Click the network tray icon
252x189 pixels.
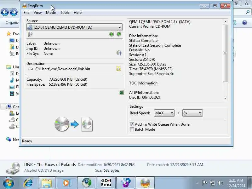pyautogui.click(x=213, y=183)
